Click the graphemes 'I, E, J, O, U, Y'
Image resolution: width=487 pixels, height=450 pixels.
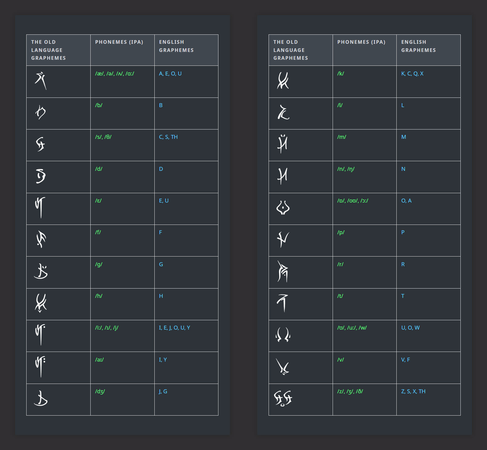[x=175, y=328]
